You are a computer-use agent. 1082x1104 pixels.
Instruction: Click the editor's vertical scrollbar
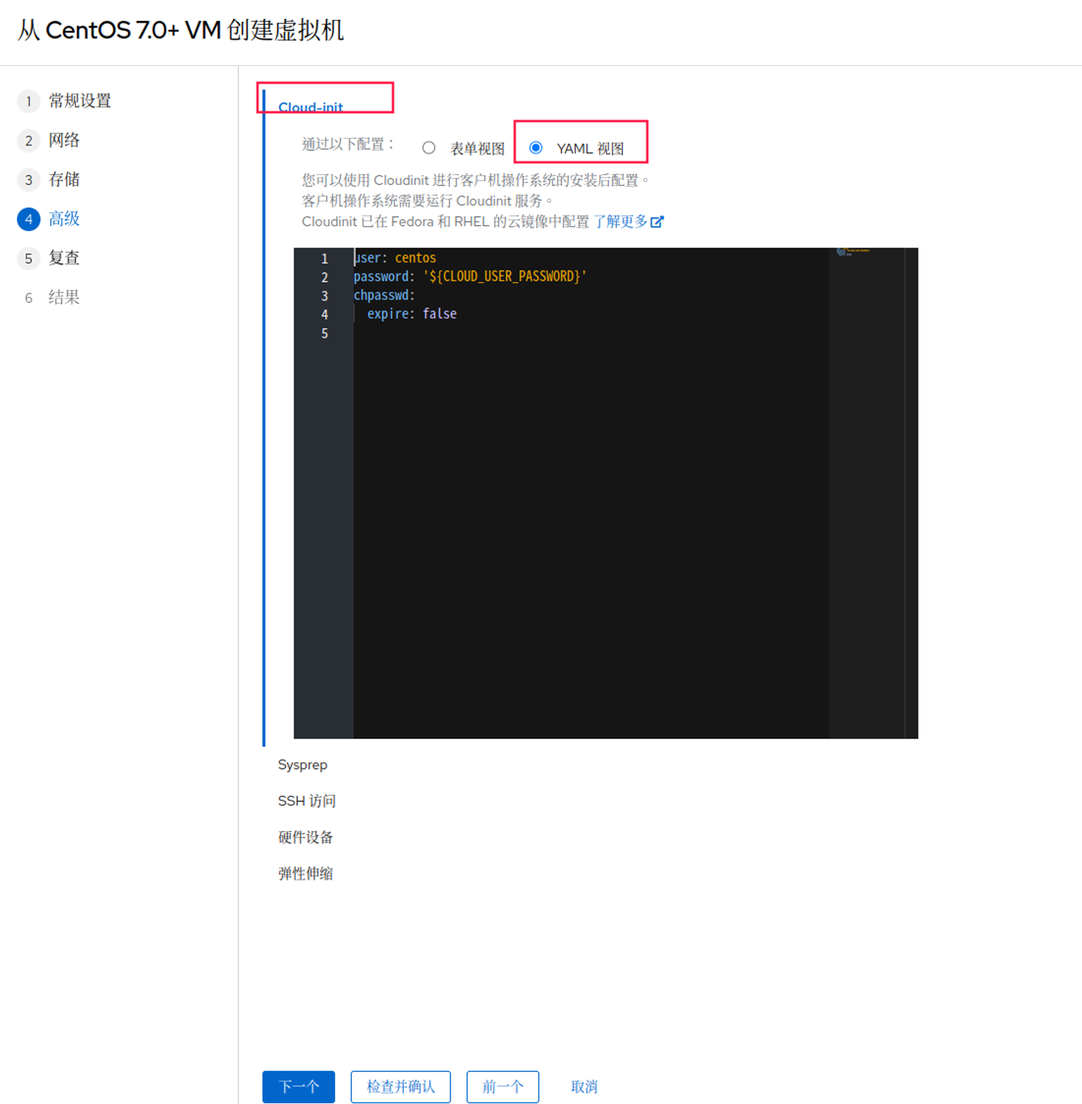[x=911, y=493]
